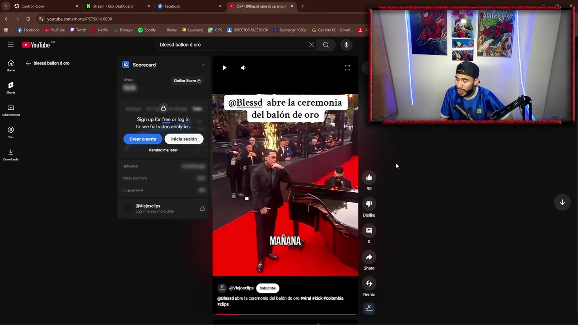Play the short with the play icon
The image size is (578, 325).
pyautogui.click(x=224, y=68)
